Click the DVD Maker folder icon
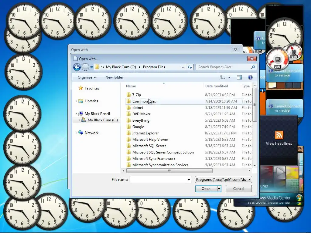Screen dimensions: 311x233 coord(128,114)
